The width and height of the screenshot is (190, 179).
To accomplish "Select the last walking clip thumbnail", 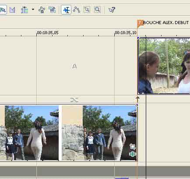I will pyautogui.click(x=99, y=133).
